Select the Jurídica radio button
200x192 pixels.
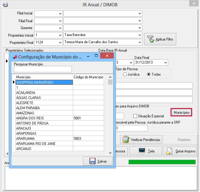click(125, 74)
